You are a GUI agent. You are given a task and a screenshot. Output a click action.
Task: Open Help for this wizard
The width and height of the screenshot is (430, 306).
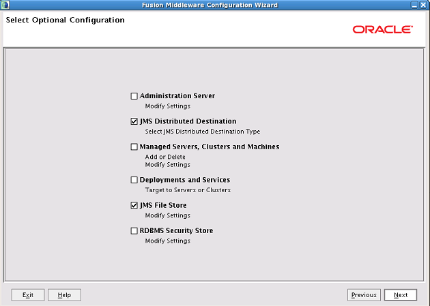point(64,295)
